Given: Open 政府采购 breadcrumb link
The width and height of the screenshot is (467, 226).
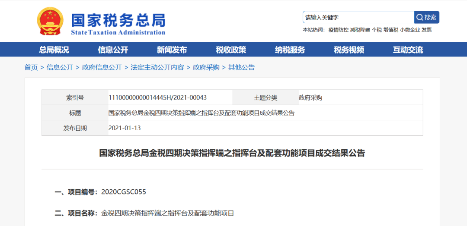Looking at the screenshot, I should (x=206, y=67).
